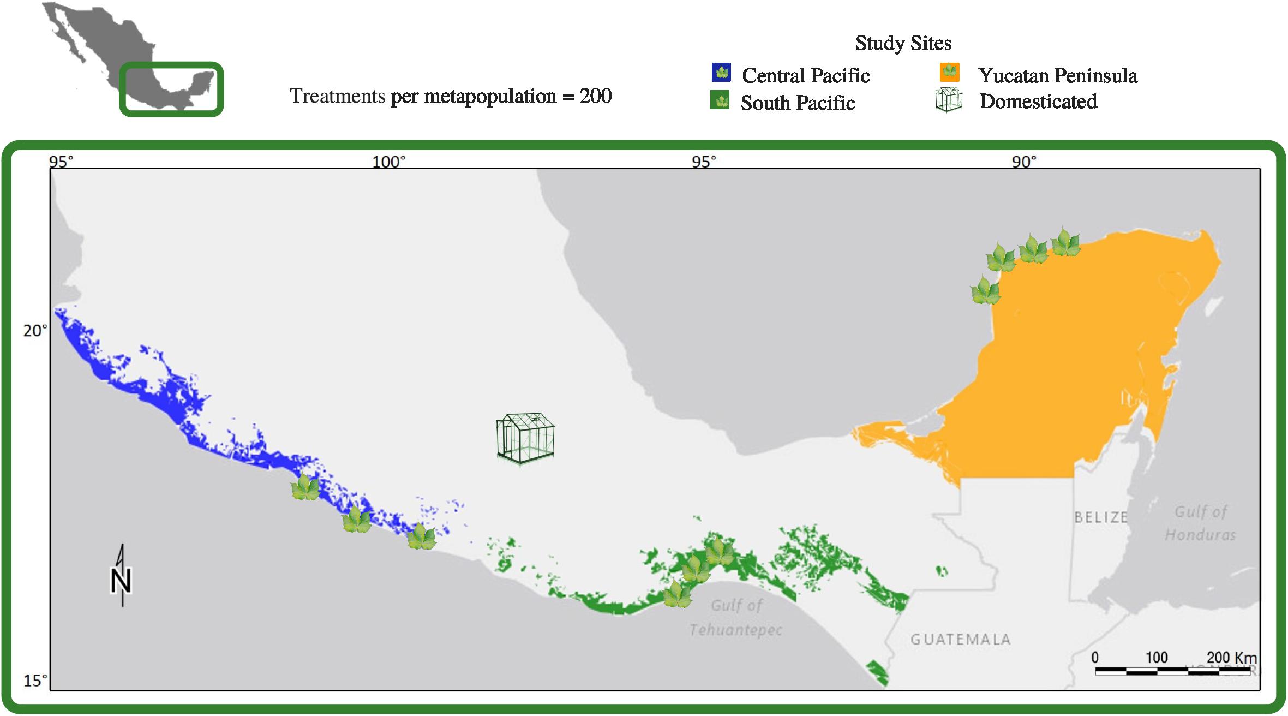Click the southernmost Yucatan leaf site marker

tap(985, 290)
